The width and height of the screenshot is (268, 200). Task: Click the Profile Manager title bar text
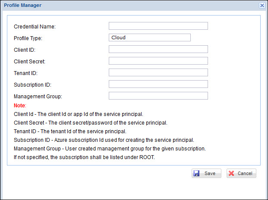point(23,5)
